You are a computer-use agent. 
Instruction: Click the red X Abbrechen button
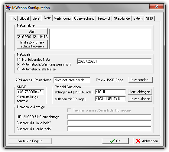pyautogui.click(x=147, y=141)
